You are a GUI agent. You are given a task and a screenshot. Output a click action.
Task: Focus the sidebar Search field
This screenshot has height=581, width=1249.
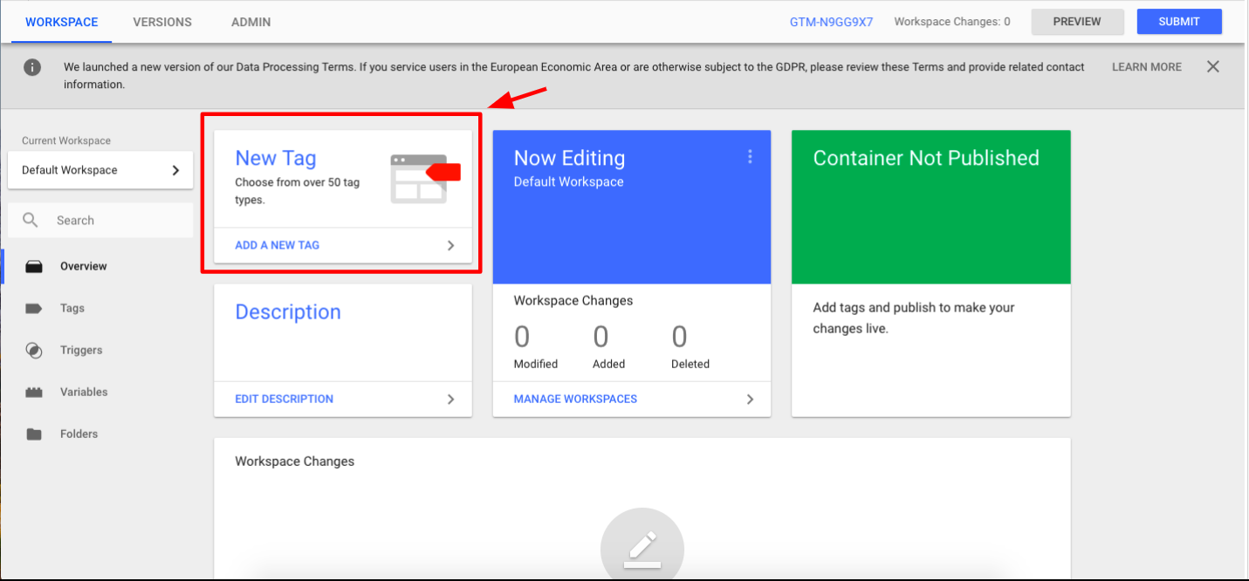click(x=100, y=221)
